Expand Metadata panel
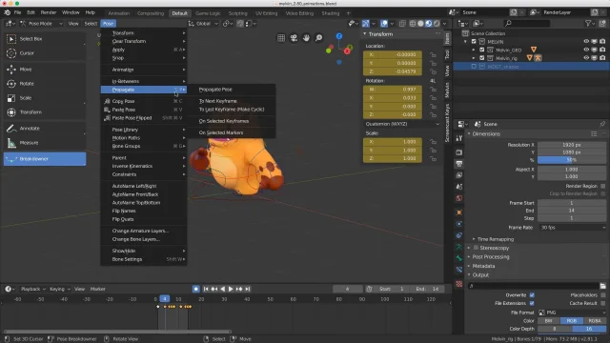 pos(483,266)
